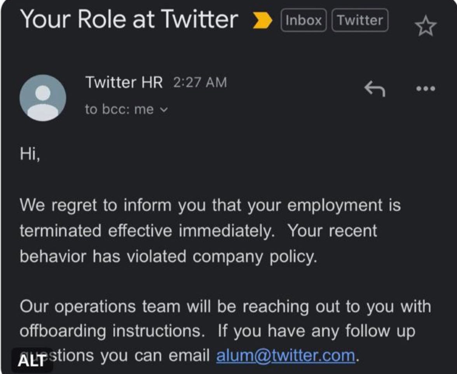
Task: Click the yellow importance marker
Action: pos(262,20)
